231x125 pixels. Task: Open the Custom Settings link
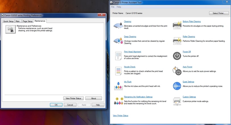(x=189, y=97)
